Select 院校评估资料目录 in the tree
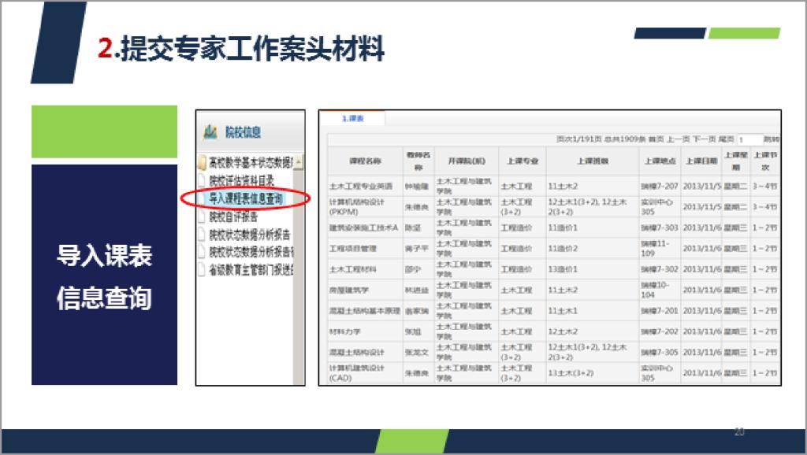The image size is (807, 455). (x=241, y=180)
